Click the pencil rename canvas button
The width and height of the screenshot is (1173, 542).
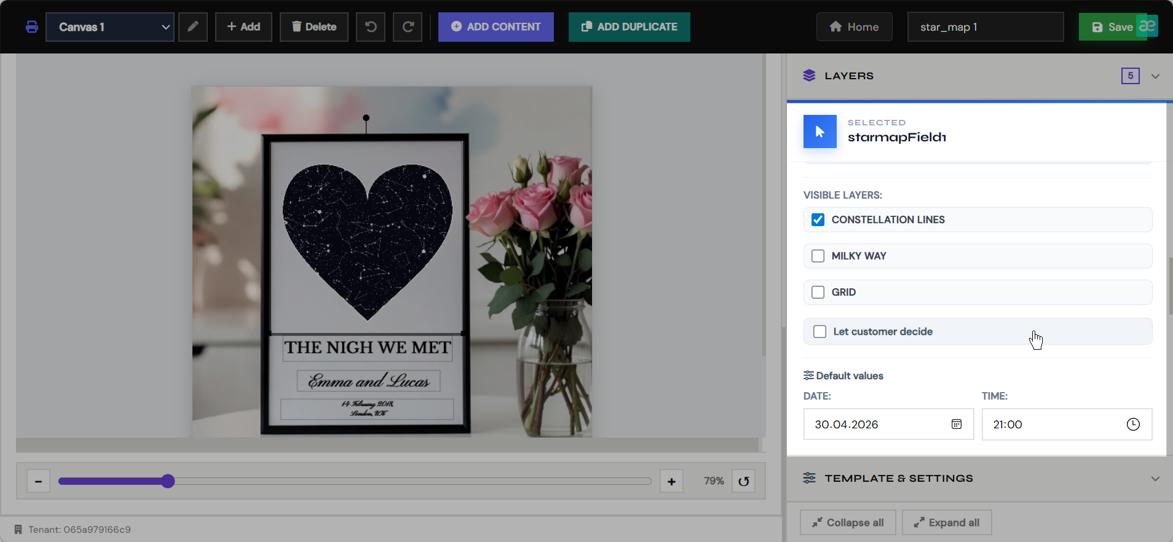coord(193,27)
